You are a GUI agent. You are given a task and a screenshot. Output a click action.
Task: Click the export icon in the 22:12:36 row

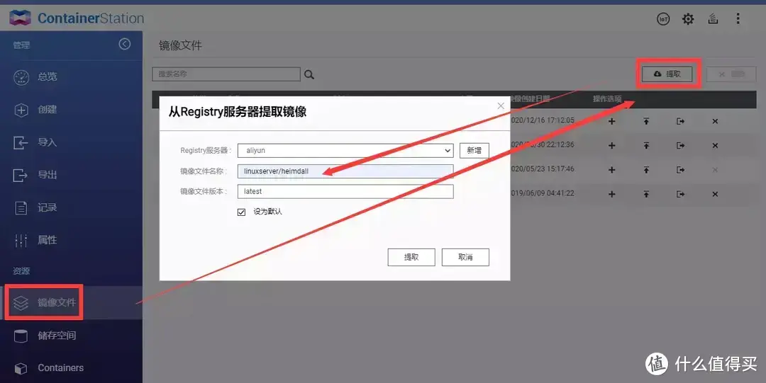[x=680, y=145]
